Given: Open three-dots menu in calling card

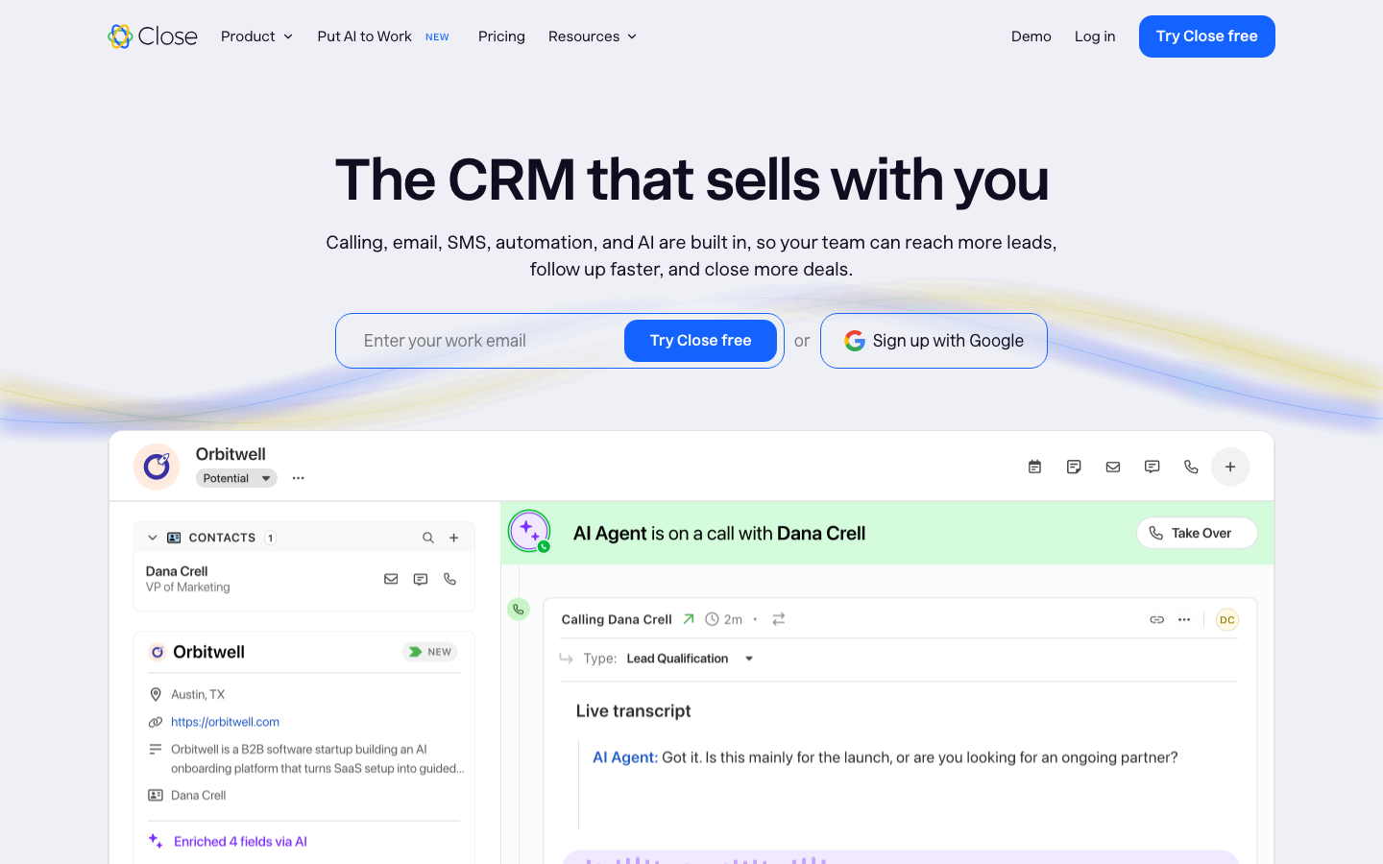Looking at the screenshot, I should pos(1184,619).
